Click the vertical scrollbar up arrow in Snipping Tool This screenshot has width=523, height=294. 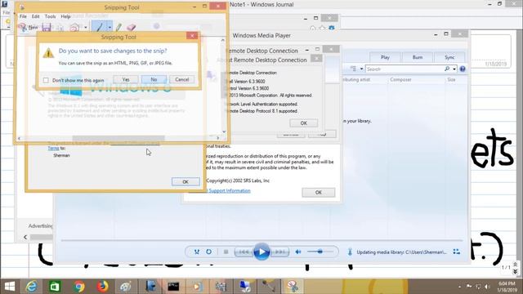point(223,40)
